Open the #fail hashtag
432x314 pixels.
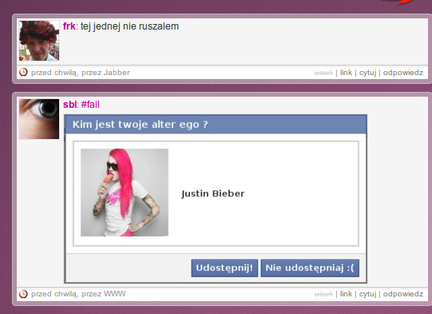click(90, 105)
